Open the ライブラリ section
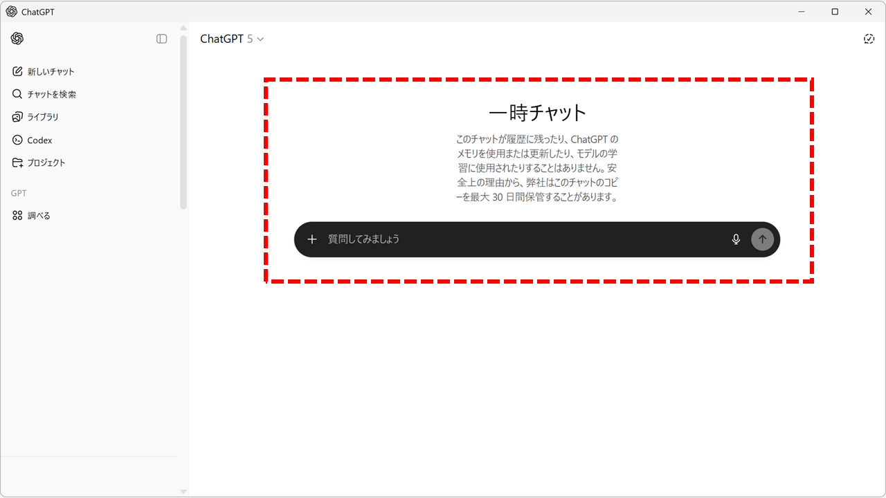This screenshot has height=498, width=886. click(43, 117)
